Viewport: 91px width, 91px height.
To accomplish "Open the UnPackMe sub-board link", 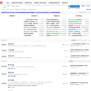I will point(34,85).
